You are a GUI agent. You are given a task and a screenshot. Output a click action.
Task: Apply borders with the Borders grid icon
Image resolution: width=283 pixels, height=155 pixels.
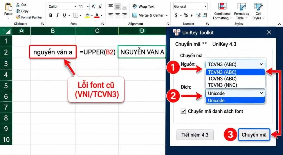tap(76, 15)
